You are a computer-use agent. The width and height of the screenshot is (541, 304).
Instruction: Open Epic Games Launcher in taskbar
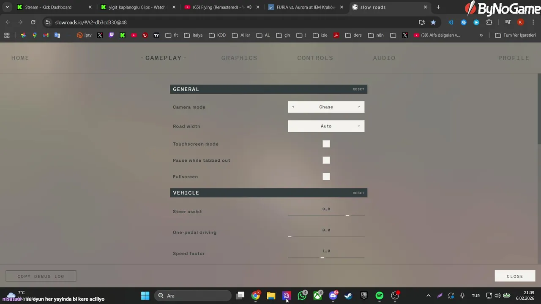point(364,296)
